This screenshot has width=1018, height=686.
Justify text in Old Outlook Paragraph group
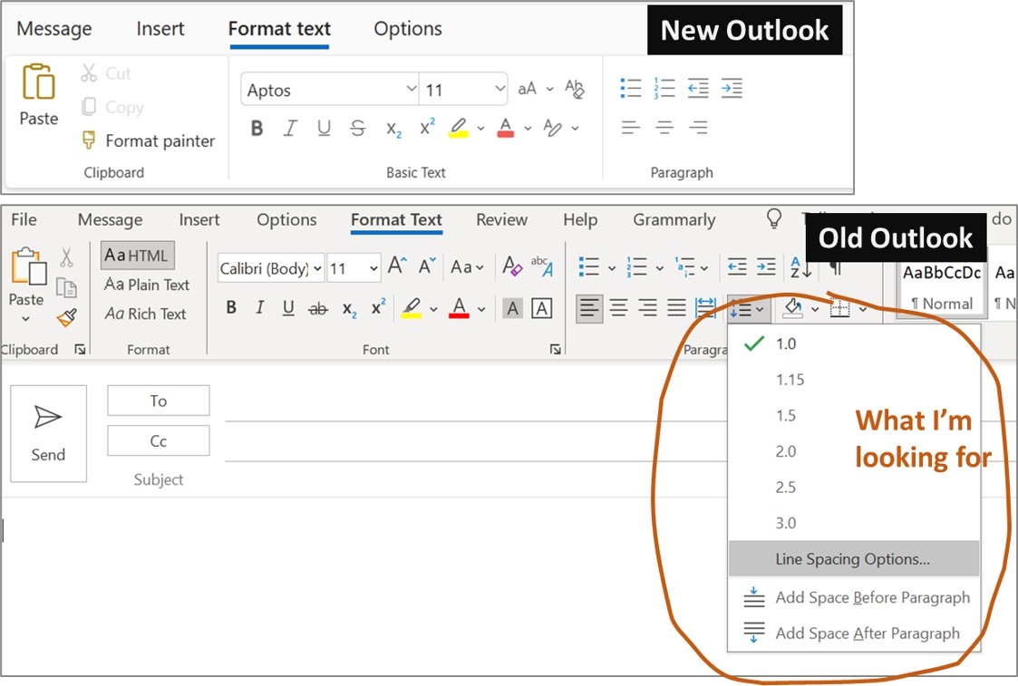click(x=676, y=307)
